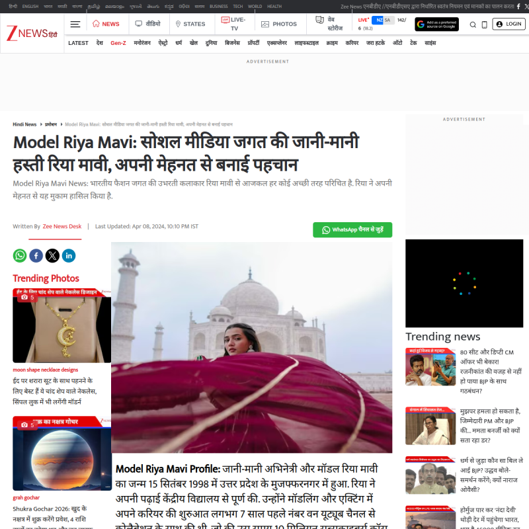
Task: Open moon shape necklace photo thumbnail
Action: click(x=61, y=325)
